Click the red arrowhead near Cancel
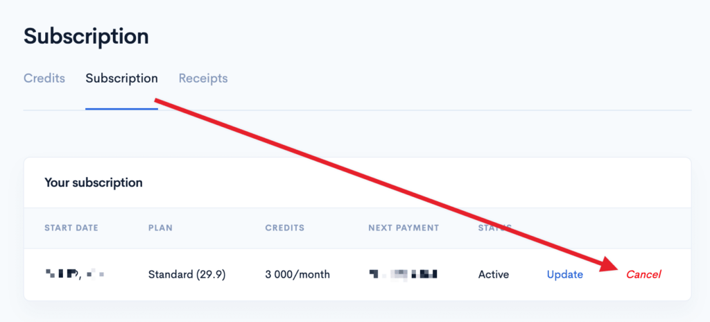Viewport: 710px width, 322px height. tap(612, 265)
